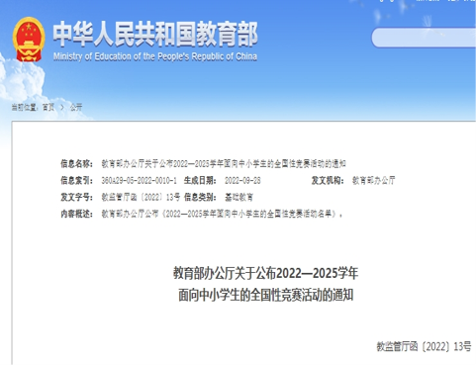Select the index number 360A29-05-2022-0010-1
Screen dimensions: 476x365
pyautogui.click(x=140, y=180)
